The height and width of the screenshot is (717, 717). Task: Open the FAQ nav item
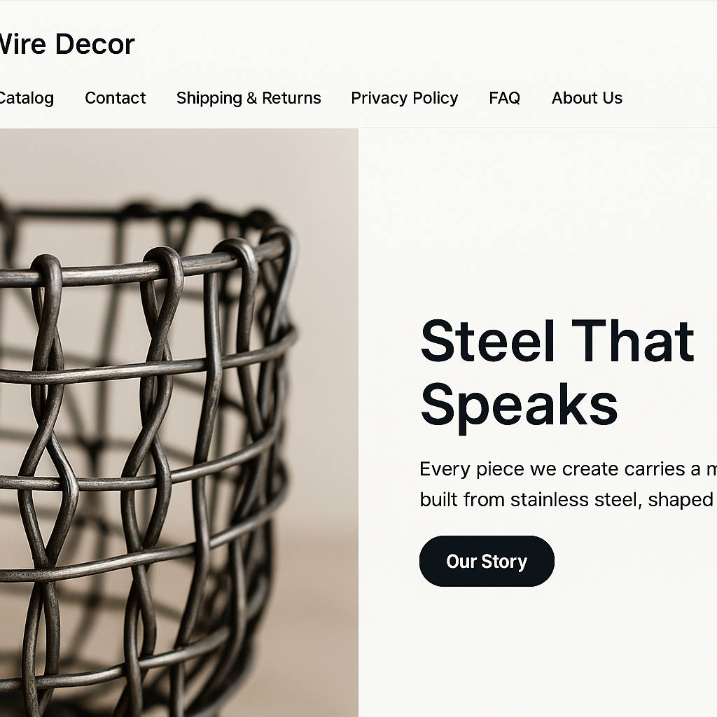pos(505,98)
